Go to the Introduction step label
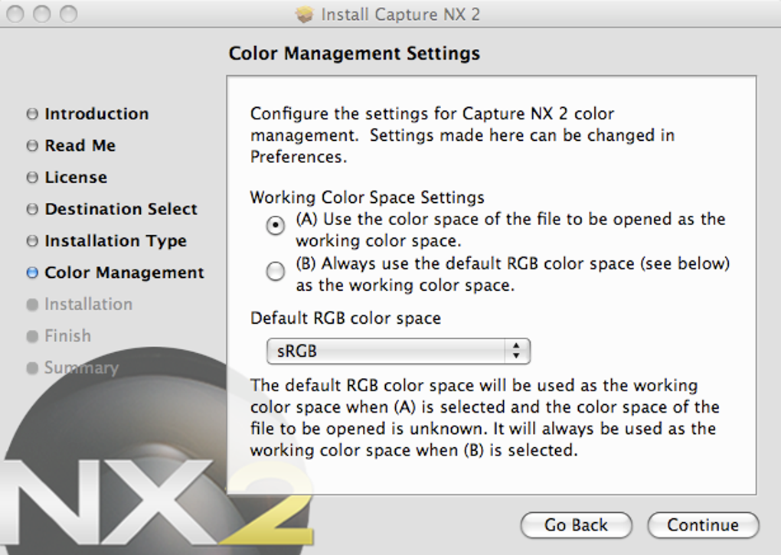This screenshot has height=555, width=781. 96,114
